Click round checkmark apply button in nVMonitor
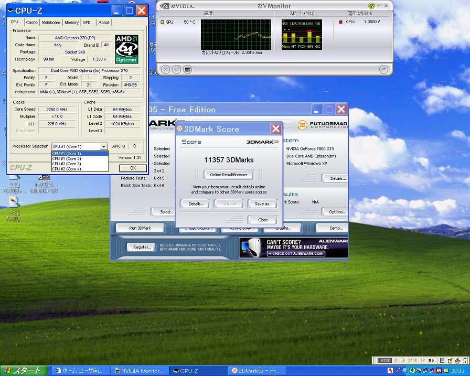Viewport: 470px width, 376px height. point(177,70)
